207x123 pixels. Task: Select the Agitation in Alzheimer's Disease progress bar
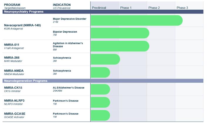(x=120, y=46)
